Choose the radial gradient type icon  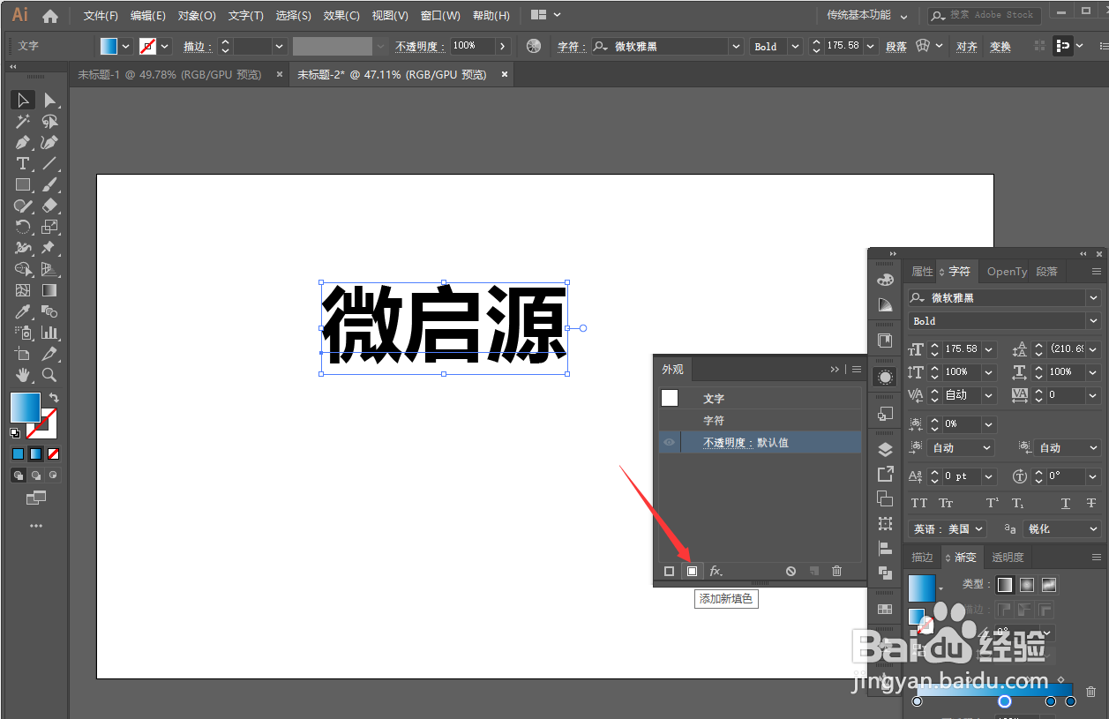1026,585
